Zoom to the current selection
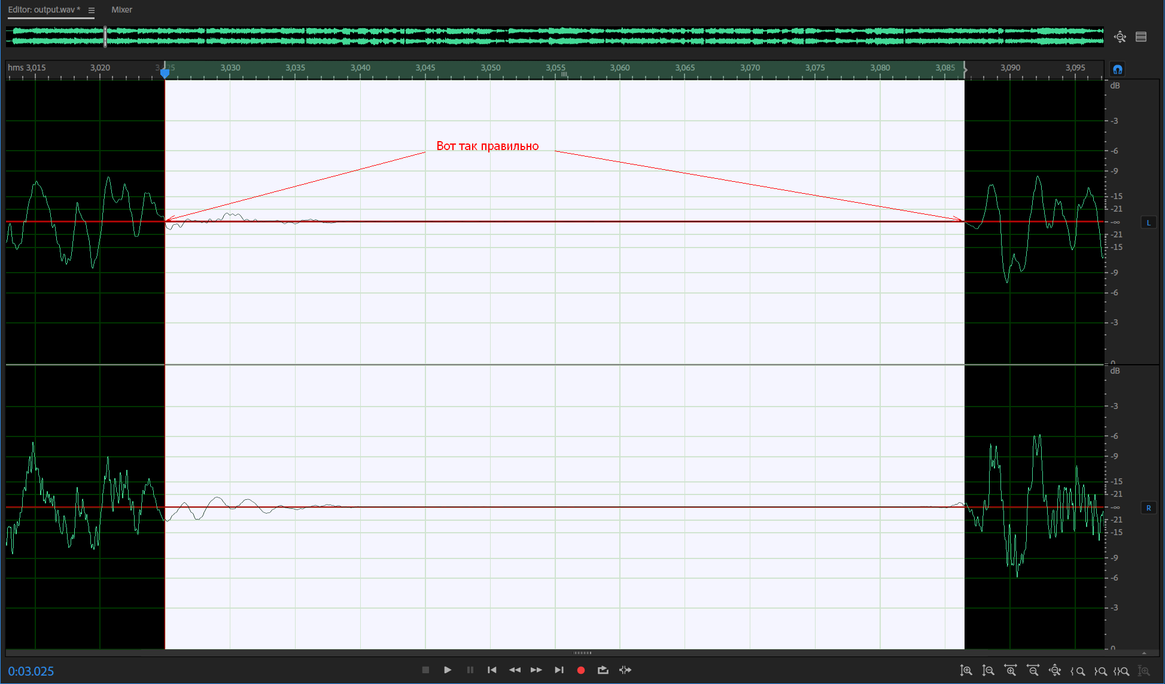This screenshot has height=684, width=1165. (x=1122, y=671)
